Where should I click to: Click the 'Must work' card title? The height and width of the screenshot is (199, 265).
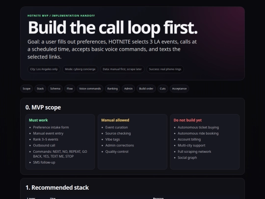tap(38, 120)
